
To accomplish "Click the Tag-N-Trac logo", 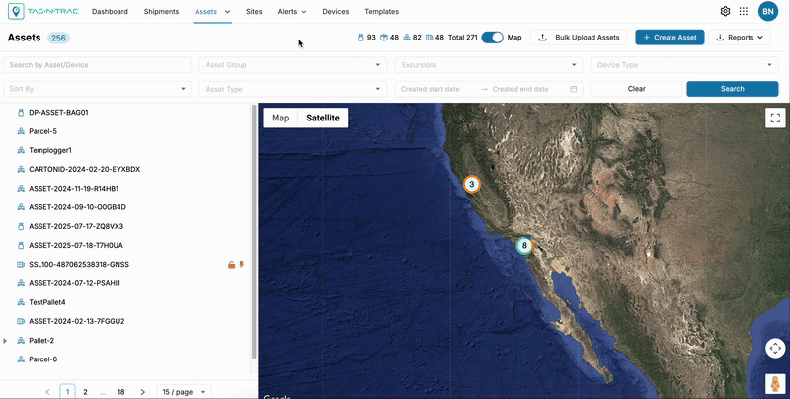I will click(x=43, y=11).
